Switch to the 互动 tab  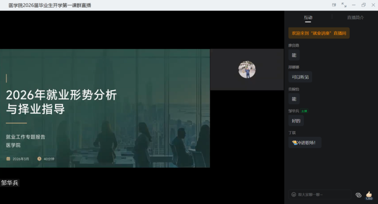[308, 18]
